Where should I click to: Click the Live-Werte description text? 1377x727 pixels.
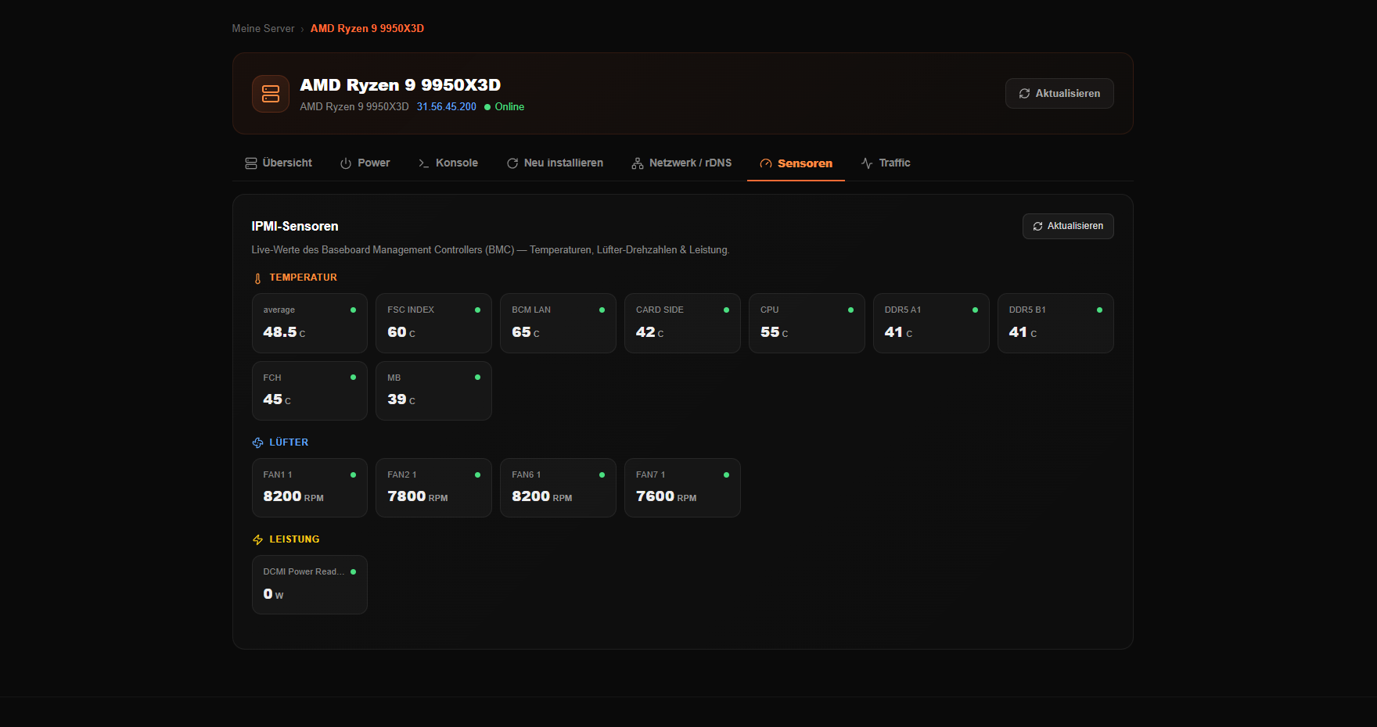click(491, 250)
